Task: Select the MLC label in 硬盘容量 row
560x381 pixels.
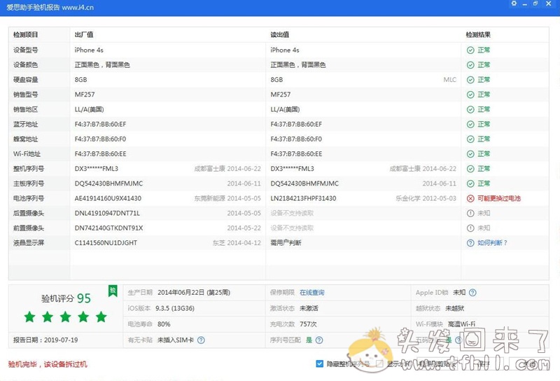Action: point(449,80)
